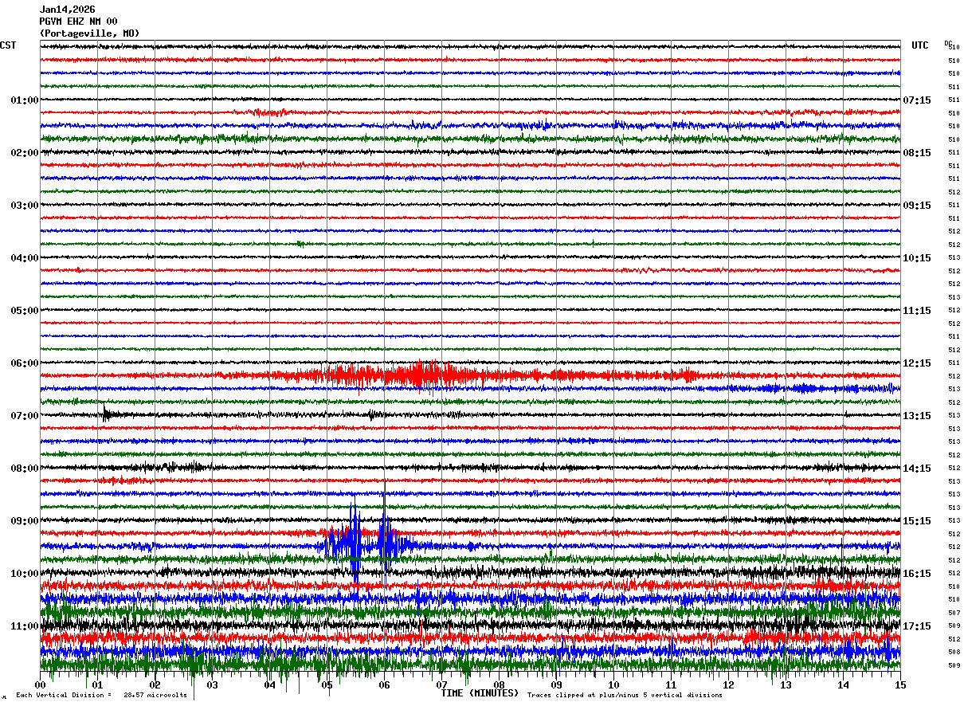Click the CST time zone label
This screenshot has height=706, width=964.
point(8,45)
